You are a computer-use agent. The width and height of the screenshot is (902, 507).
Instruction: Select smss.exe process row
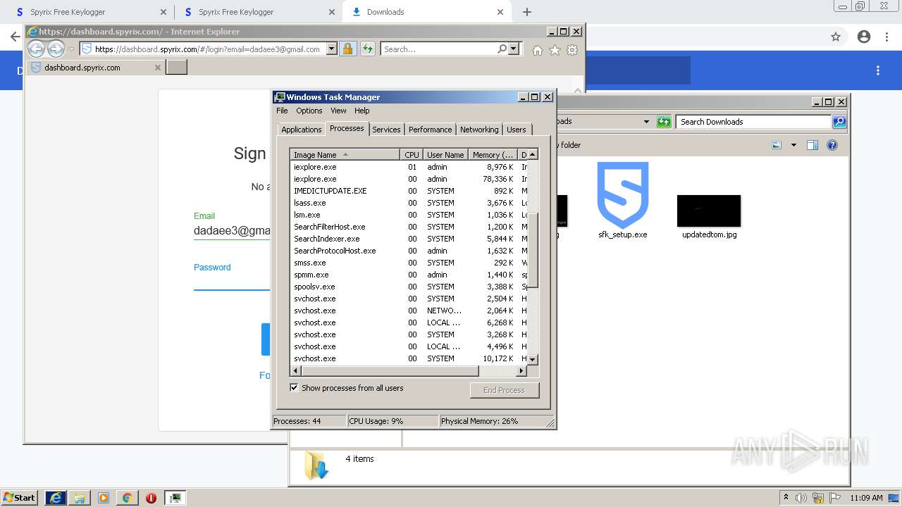(x=409, y=263)
